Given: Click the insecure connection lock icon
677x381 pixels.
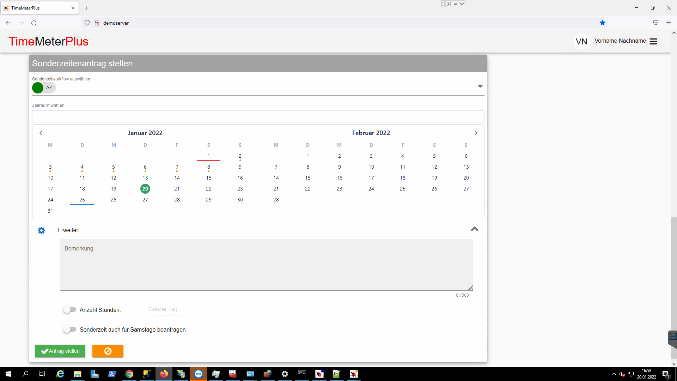Looking at the screenshot, I should pos(97,23).
